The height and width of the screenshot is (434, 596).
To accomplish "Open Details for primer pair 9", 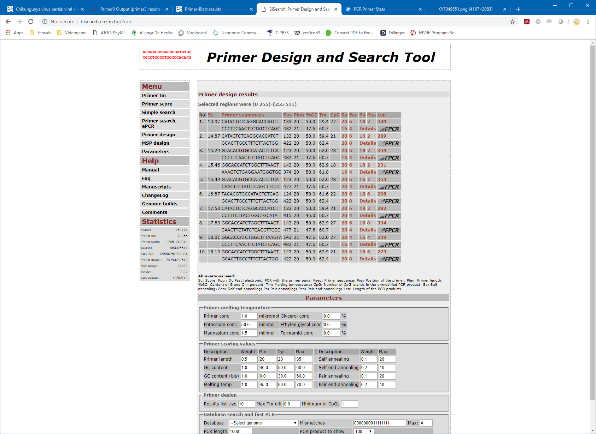I will [368, 245].
